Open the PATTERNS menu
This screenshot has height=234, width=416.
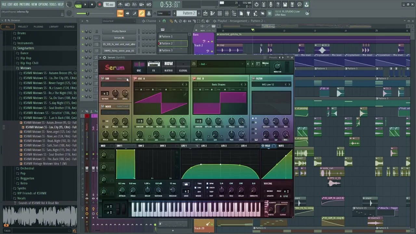coord(25,4)
